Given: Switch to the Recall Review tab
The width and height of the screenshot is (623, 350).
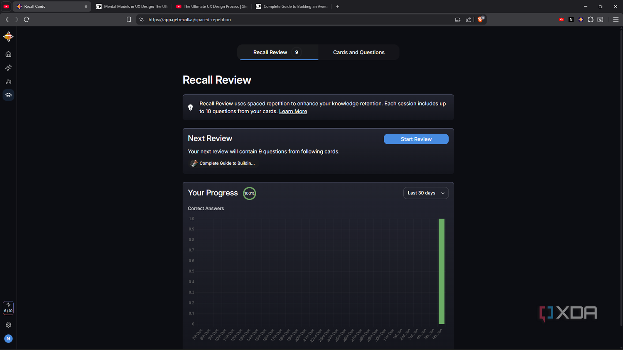Looking at the screenshot, I should 277,52.
